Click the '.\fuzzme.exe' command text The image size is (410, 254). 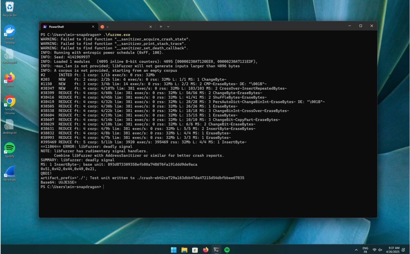(x=116, y=35)
